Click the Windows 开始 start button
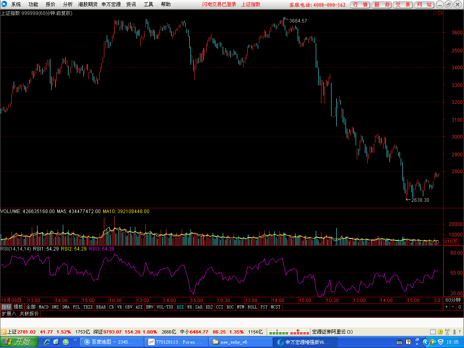This screenshot has width=464, height=348. pos(19,342)
